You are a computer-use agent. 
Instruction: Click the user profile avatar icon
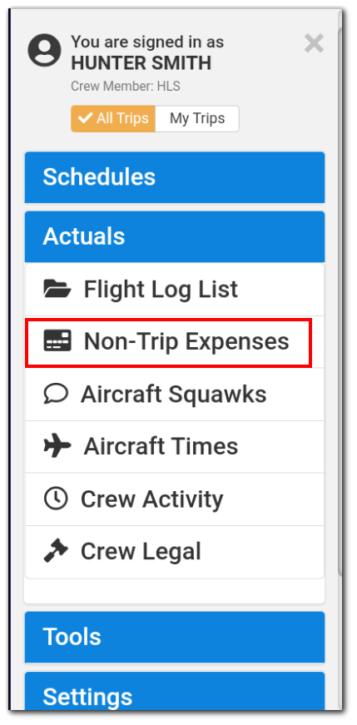click(44, 51)
